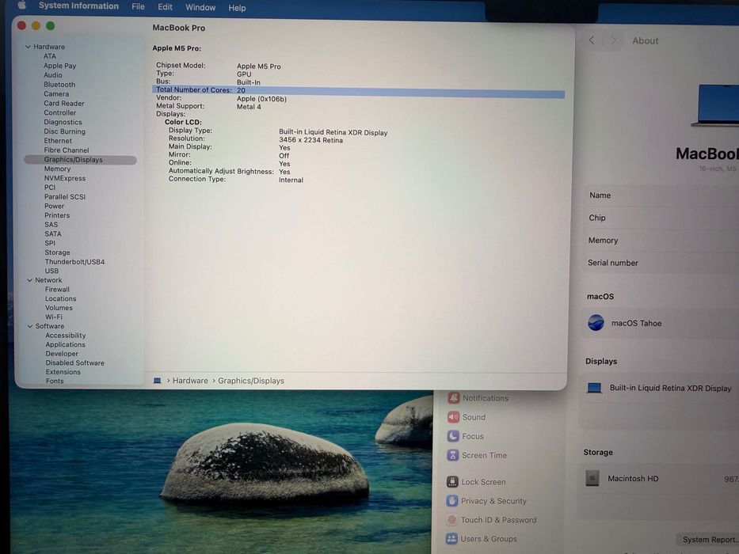Select Power in the sidebar
Viewport: 739px width, 554px height.
(54, 206)
